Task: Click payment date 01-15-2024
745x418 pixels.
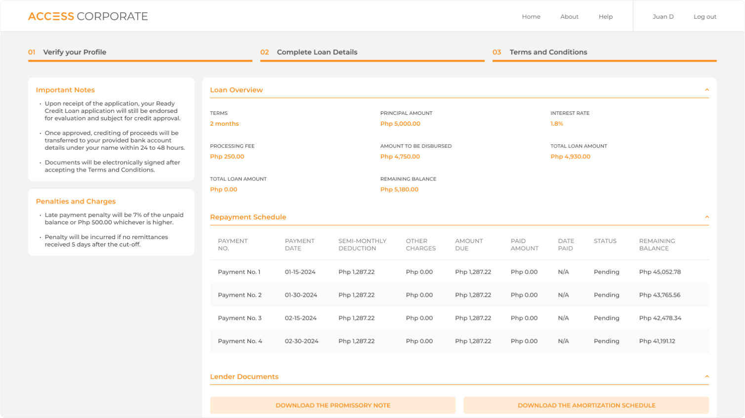Action: coord(300,272)
